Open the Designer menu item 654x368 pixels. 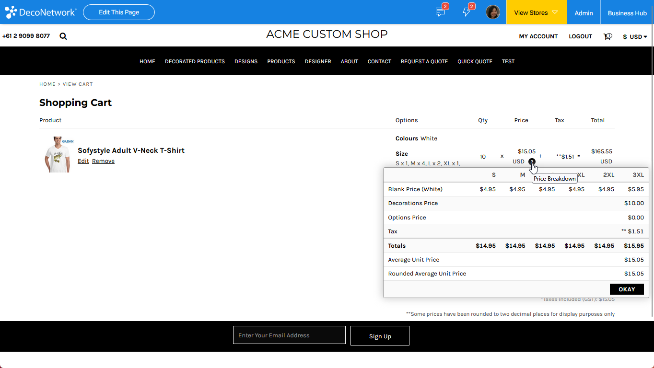(x=318, y=61)
